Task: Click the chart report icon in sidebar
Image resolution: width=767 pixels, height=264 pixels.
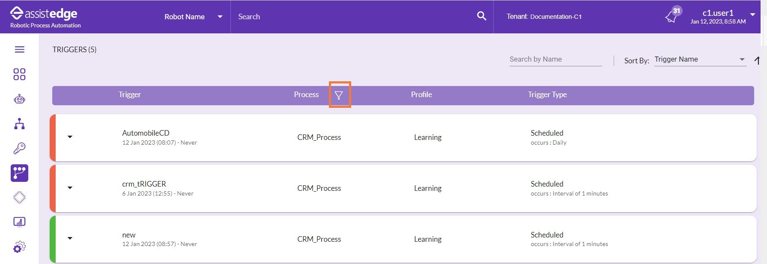Action: click(19, 222)
